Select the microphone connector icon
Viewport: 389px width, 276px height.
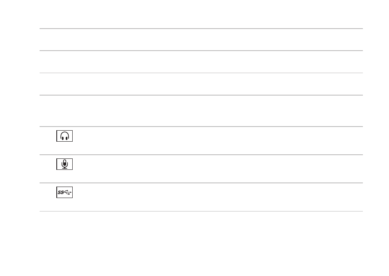click(64, 164)
